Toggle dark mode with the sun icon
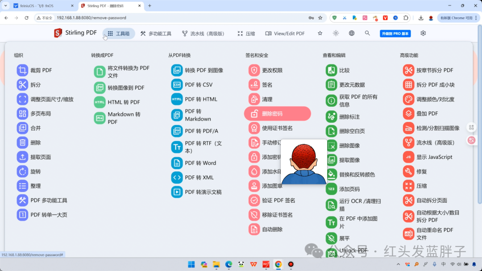The height and width of the screenshot is (271, 482). point(336,33)
